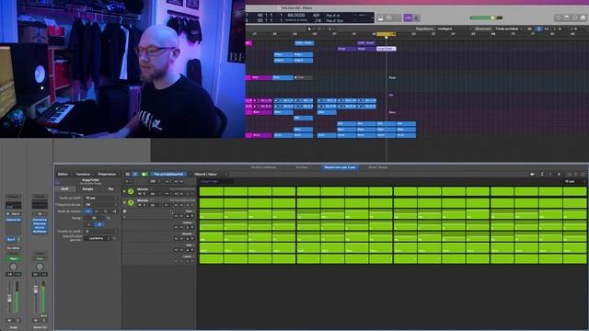589x331 pixels.
Task: Switch to Smart Tempo editor tab
Action: coord(377,167)
